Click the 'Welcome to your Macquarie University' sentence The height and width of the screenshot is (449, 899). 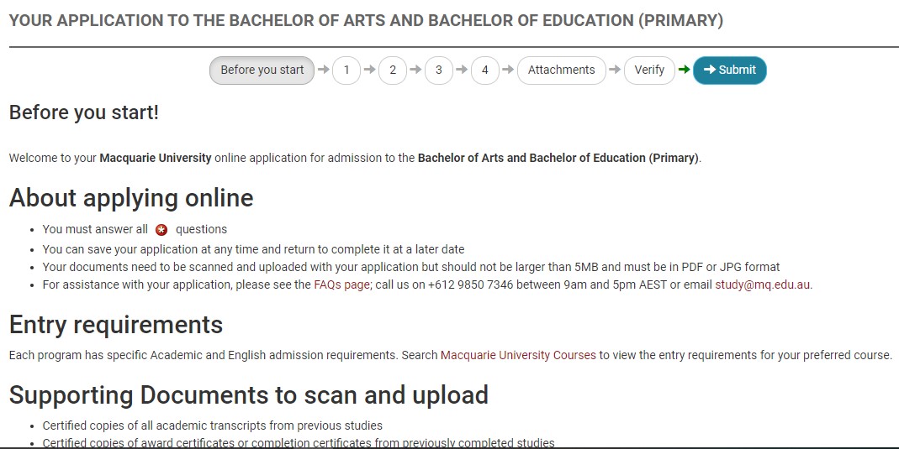point(355,158)
